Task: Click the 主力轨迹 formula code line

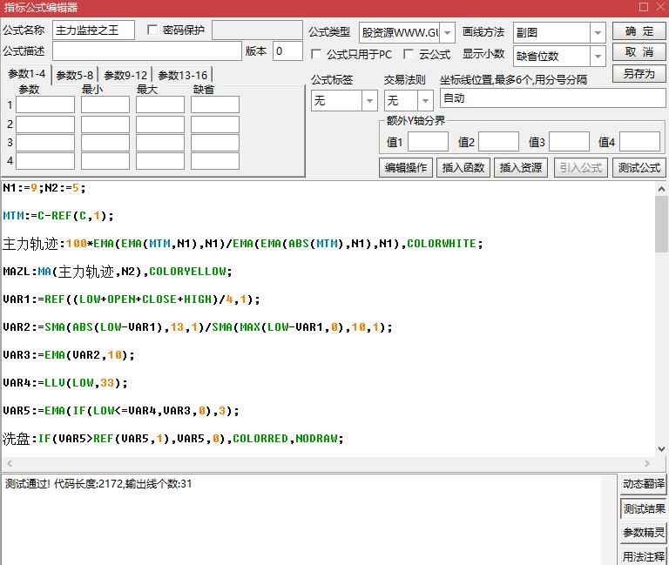Action: pos(243,244)
